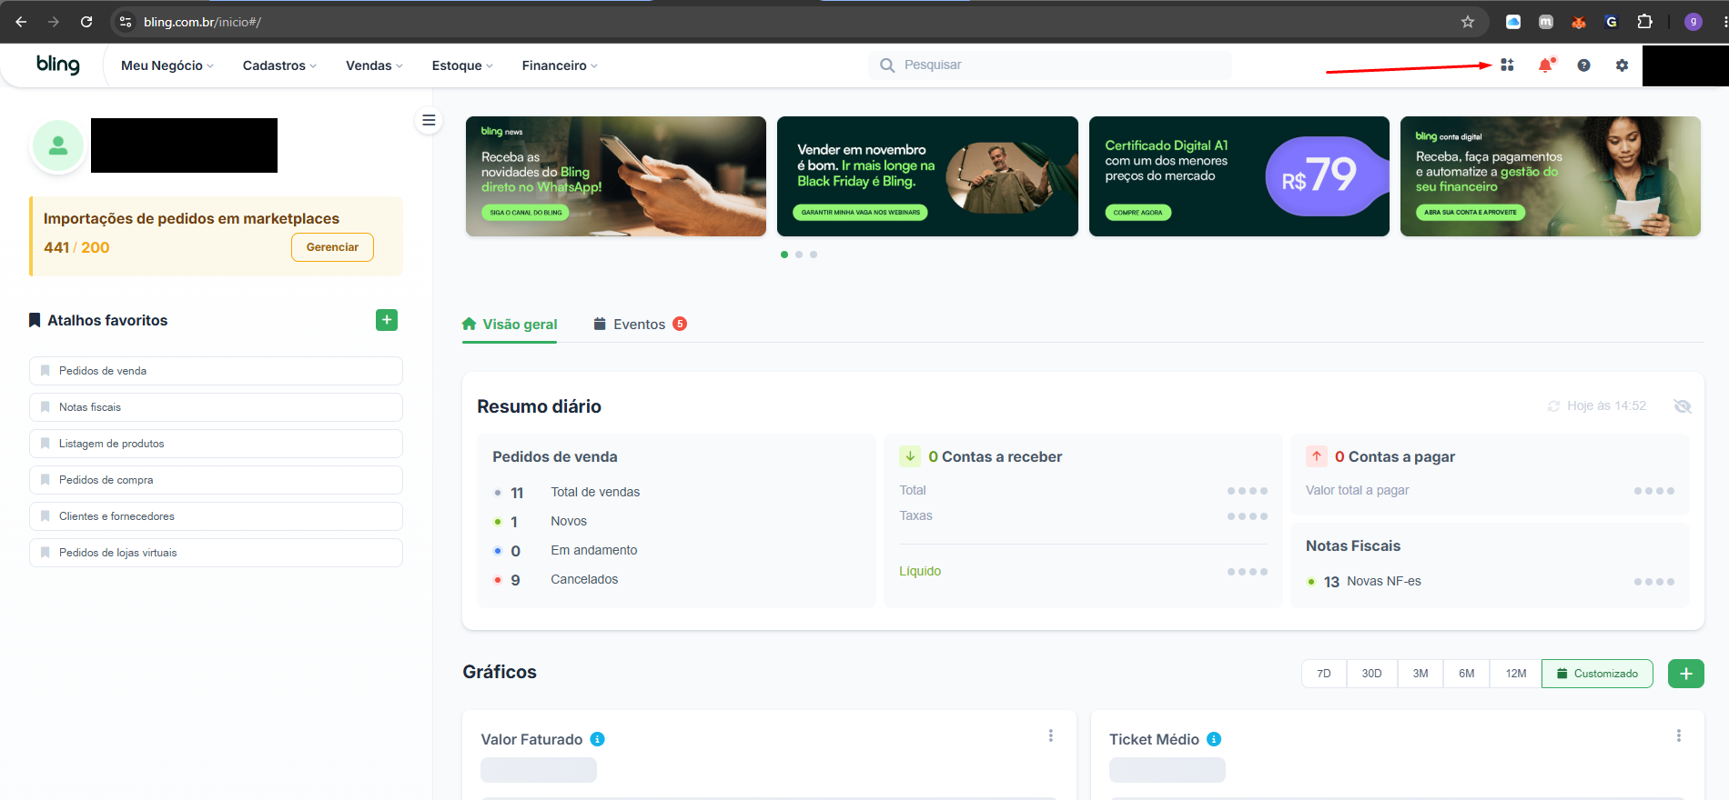The image size is (1729, 800).
Task: Open browser extensions puzzle icon
Action: 1644,22
